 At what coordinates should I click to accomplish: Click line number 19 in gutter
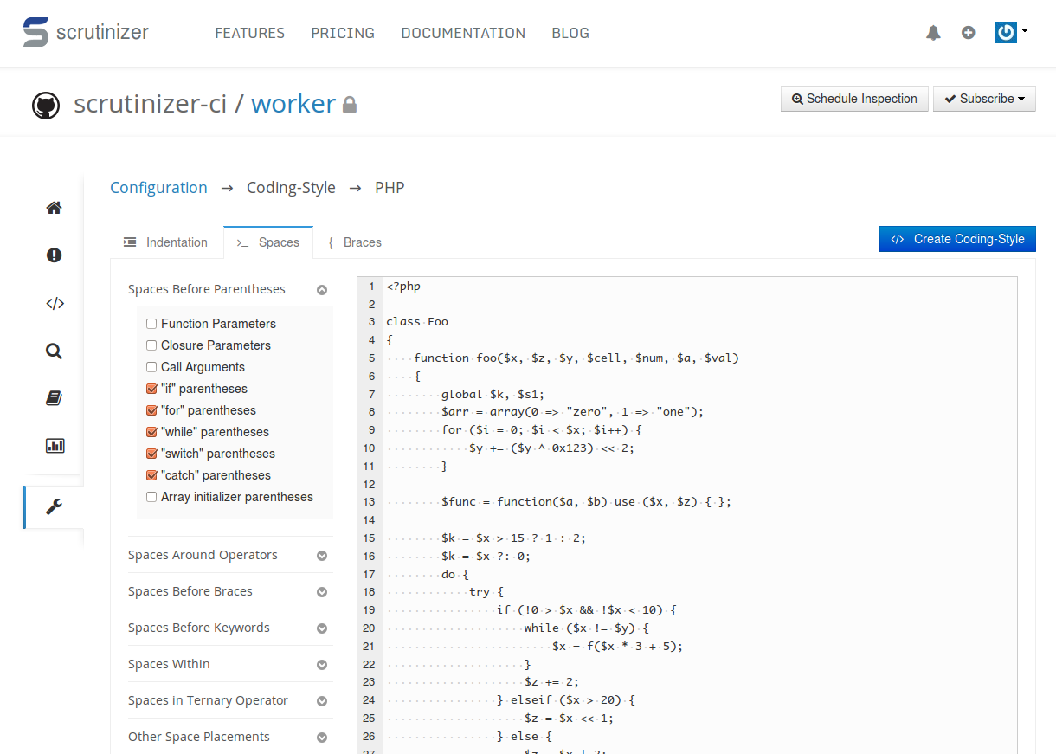[x=369, y=609]
